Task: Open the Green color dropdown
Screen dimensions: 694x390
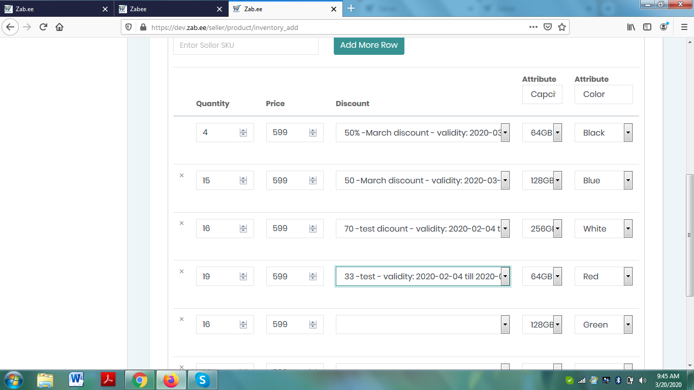Action: pos(604,324)
